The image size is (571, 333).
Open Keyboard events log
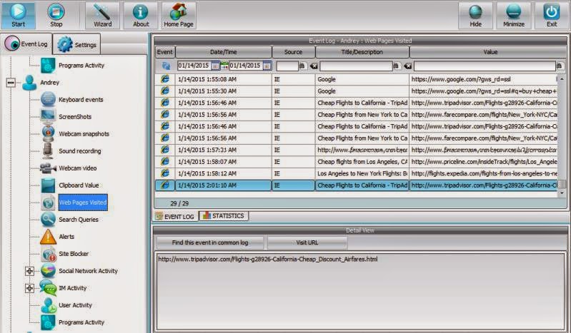pyautogui.click(x=81, y=100)
